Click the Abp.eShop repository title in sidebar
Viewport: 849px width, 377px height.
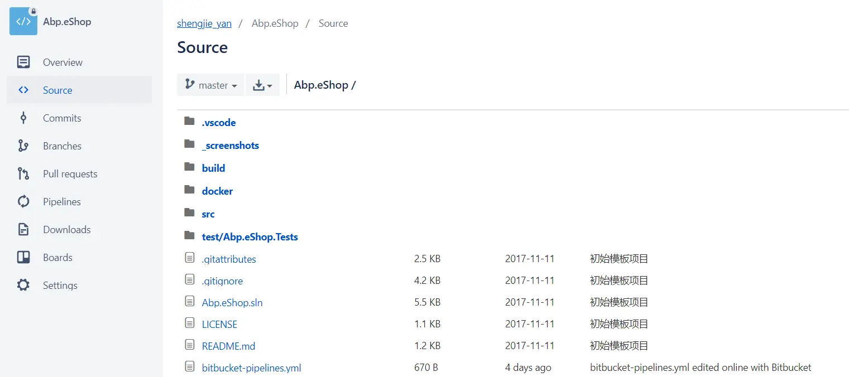(x=67, y=22)
